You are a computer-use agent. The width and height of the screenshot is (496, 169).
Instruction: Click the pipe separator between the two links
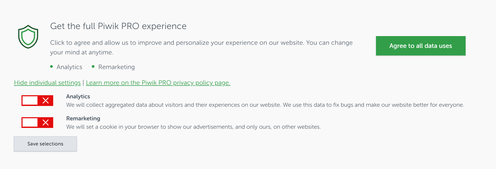tap(83, 83)
